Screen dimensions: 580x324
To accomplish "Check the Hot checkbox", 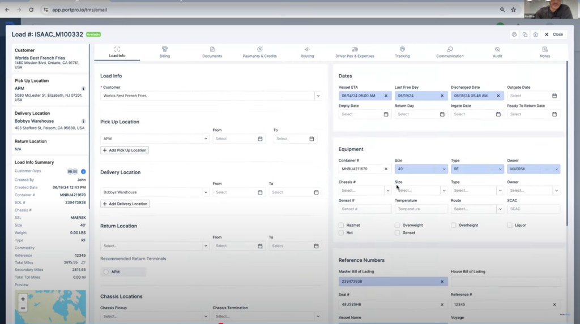I will 341,233.
